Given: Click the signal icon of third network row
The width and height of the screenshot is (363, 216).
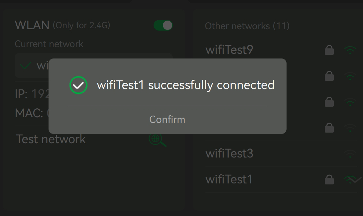Looking at the screenshot, I should tap(350, 102).
